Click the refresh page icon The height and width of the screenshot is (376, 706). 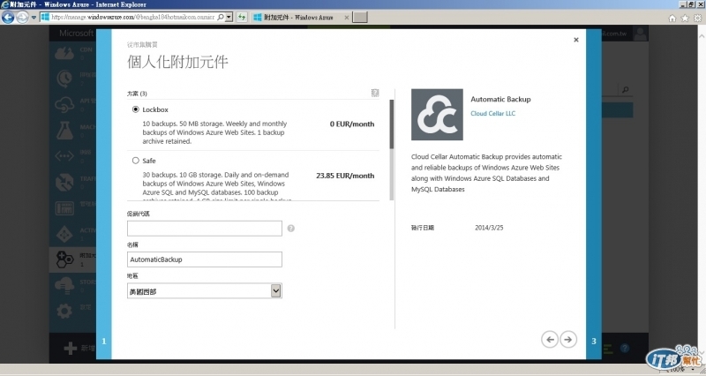tap(242, 17)
